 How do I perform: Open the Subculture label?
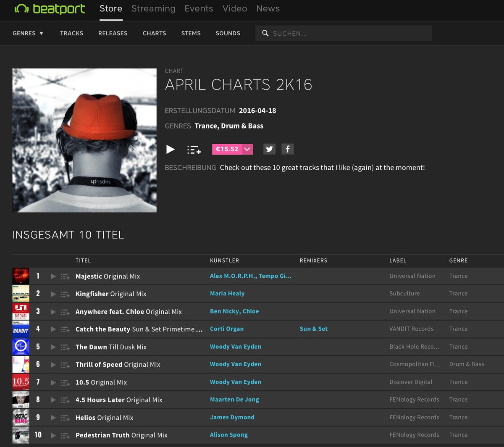tap(404, 294)
